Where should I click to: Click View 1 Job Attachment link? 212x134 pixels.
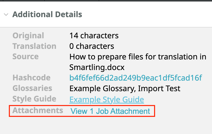point(110,111)
